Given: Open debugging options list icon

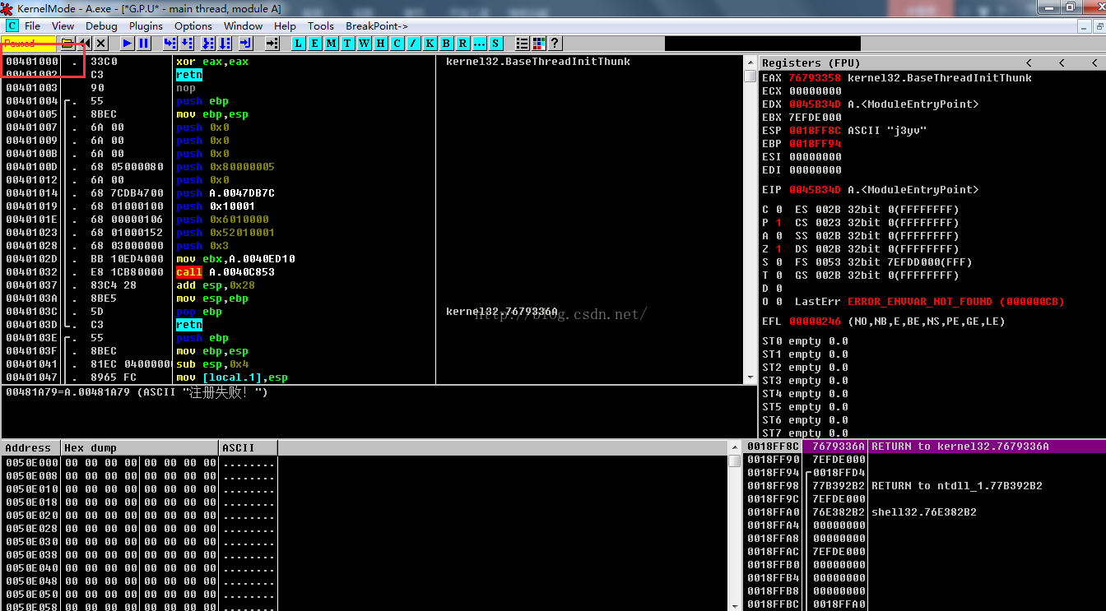Looking at the screenshot, I should [522, 43].
